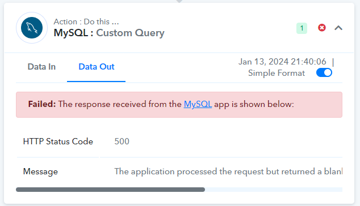The height and width of the screenshot is (206, 360).
Task: Click the Action : Do this ... label
Action: point(86,22)
